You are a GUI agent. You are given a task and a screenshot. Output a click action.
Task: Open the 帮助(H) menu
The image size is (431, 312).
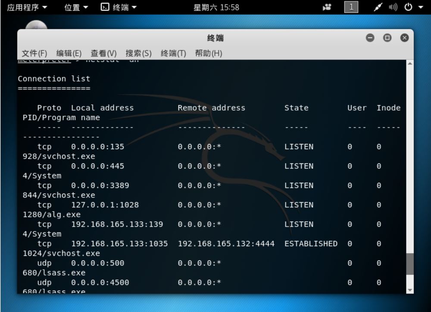[x=209, y=53]
